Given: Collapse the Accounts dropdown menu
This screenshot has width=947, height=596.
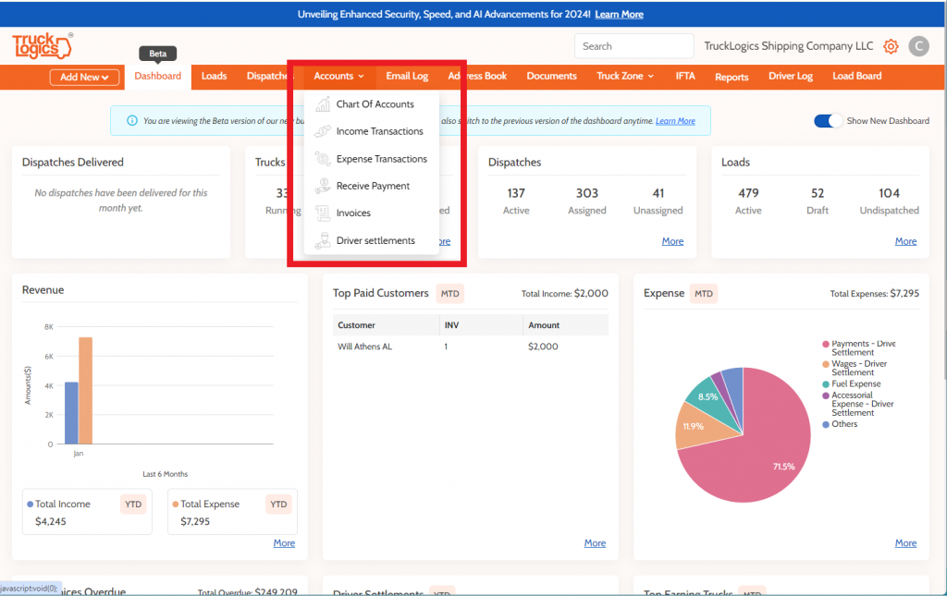Looking at the screenshot, I should [x=338, y=76].
